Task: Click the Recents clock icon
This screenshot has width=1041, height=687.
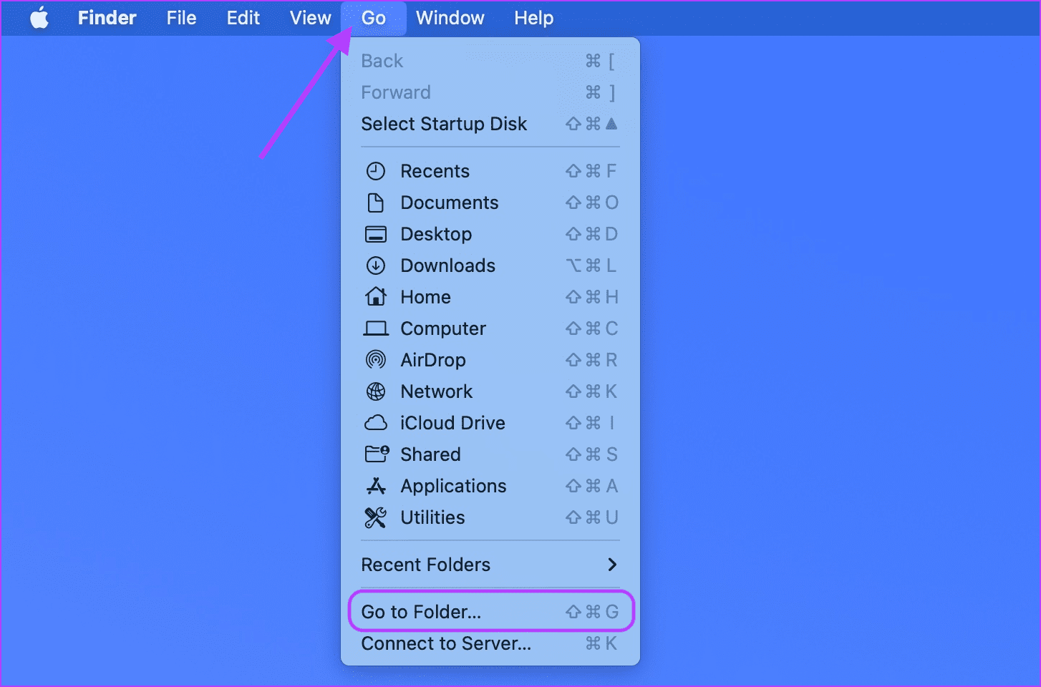Action: pyautogui.click(x=376, y=171)
